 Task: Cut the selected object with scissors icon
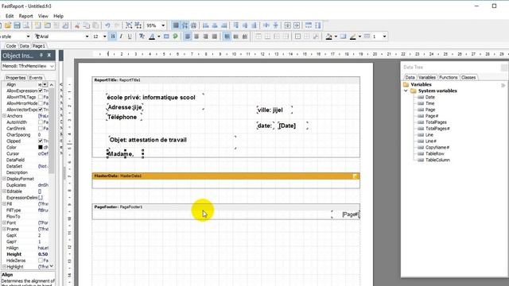click(x=77, y=25)
